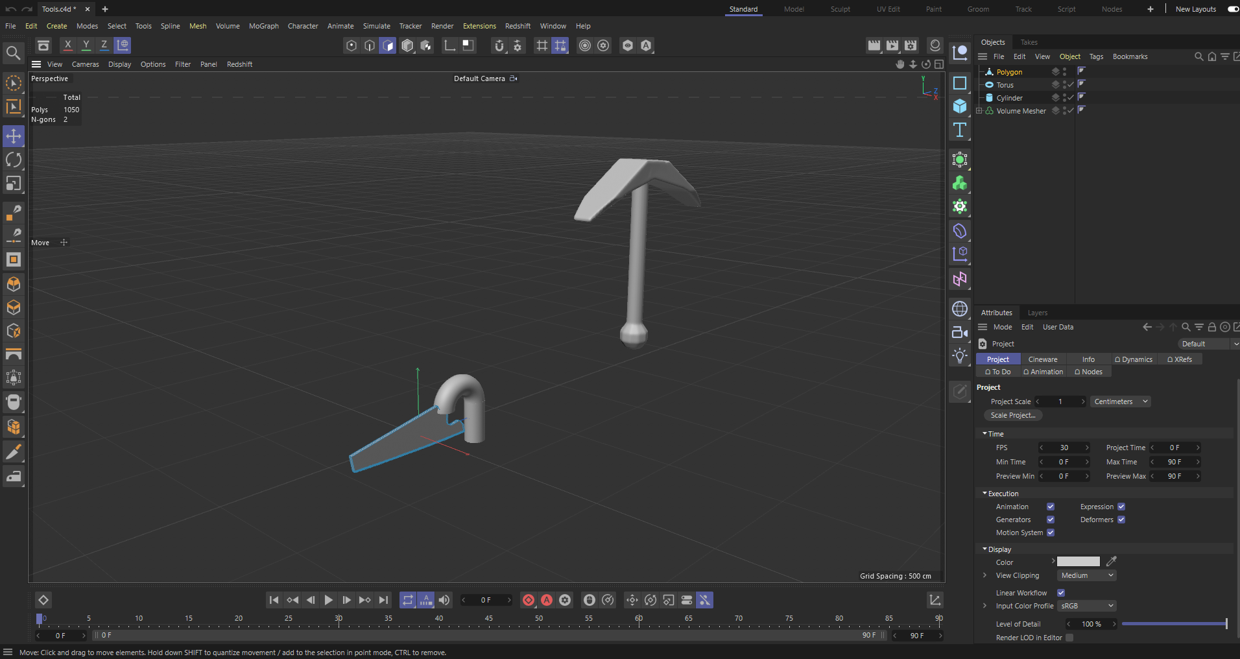Select the Move tool in left toolbar
Viewport: 1240px width, 659px height.
(x=14, y=136)
